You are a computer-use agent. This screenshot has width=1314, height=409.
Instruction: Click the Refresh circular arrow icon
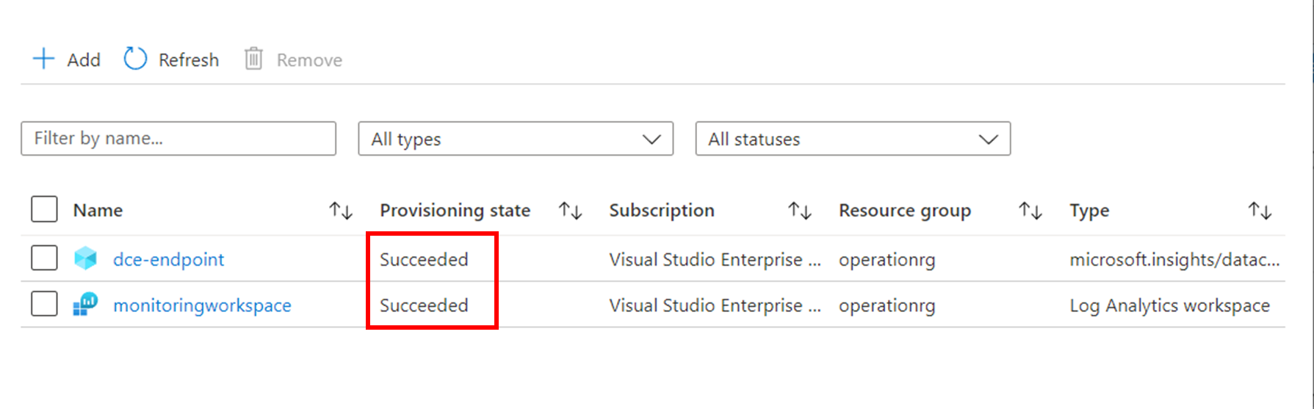[135, 59]
